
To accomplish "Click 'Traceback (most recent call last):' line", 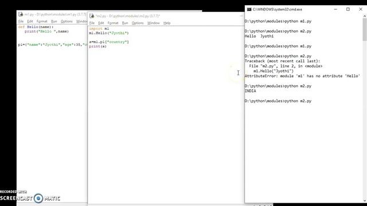I will [282, 61].
